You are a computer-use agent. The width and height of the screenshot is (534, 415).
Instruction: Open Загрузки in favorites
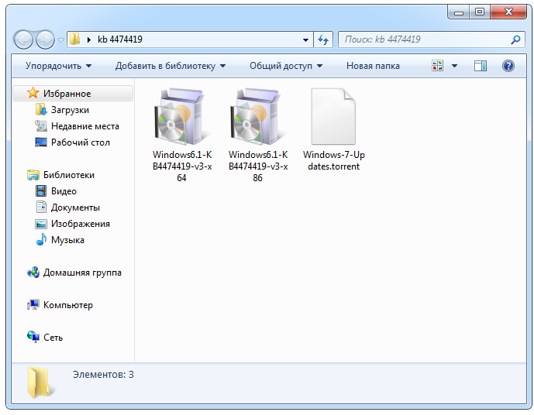(70, 110)
